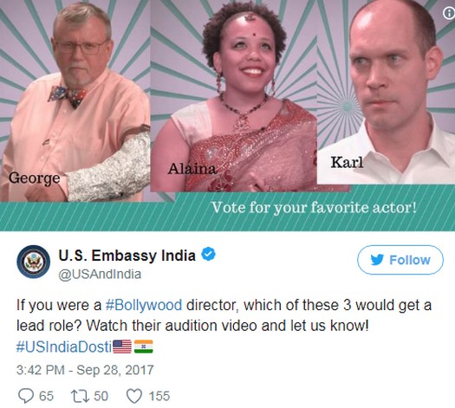Open the @USAndIndia handle

100,275
